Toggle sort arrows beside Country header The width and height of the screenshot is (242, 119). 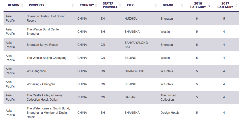click(96, 5)
